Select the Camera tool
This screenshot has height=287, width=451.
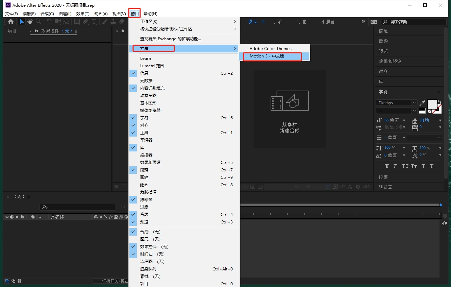(58, 22)
